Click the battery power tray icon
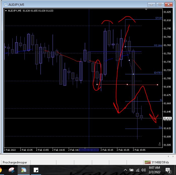 (131, 170)
